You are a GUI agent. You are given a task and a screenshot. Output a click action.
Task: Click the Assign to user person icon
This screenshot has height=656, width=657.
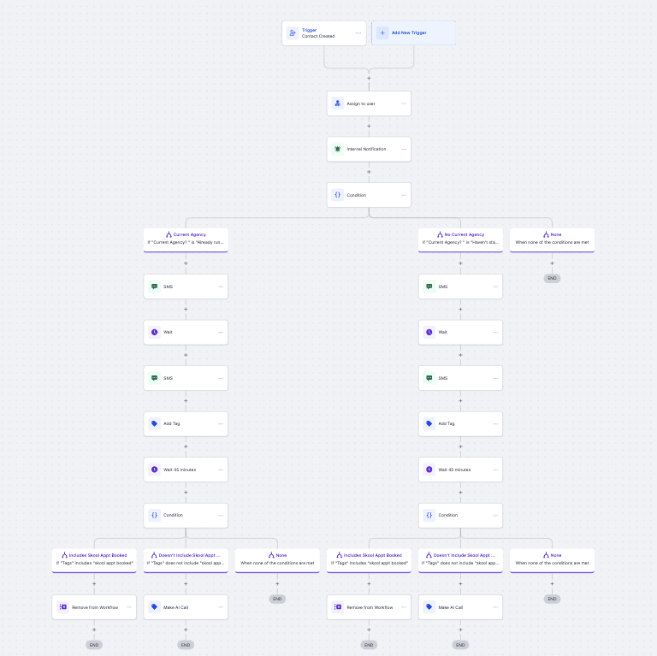[x=338, y=103]
